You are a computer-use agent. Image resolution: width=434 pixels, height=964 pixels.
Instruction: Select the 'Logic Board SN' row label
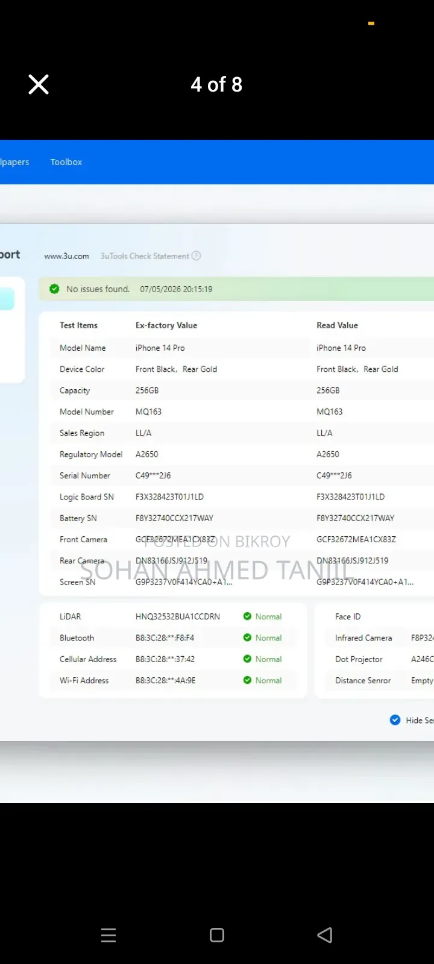pyautogui.click(x=87, y=497)
